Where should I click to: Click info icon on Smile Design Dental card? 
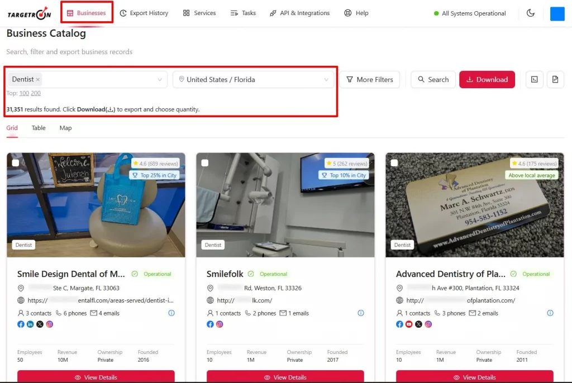[171, 313]
